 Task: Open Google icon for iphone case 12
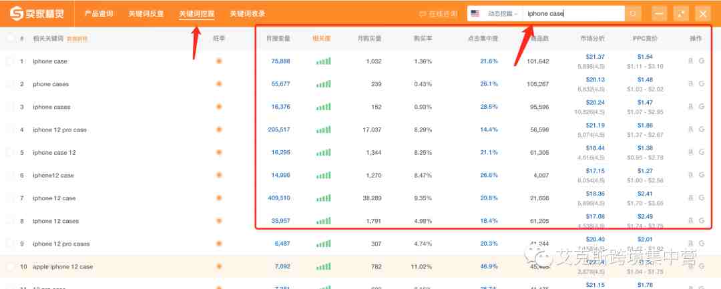coord(701,153)
